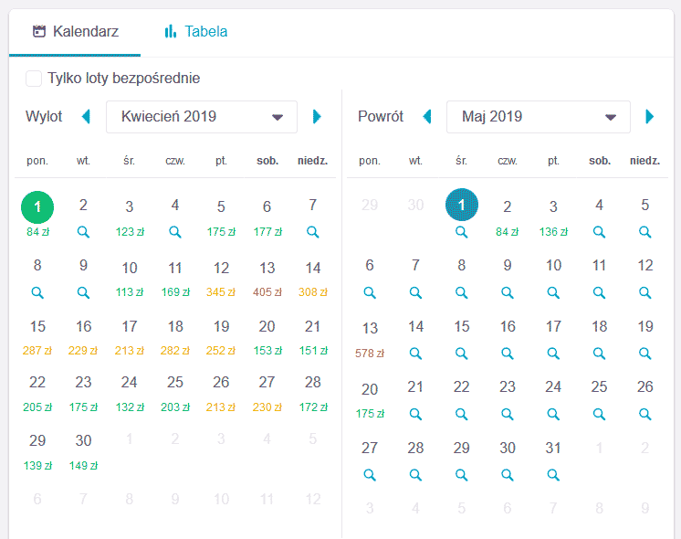
Task: Search prices for April 7 departure
Action: pyautogui.click(x=313, y=232)
